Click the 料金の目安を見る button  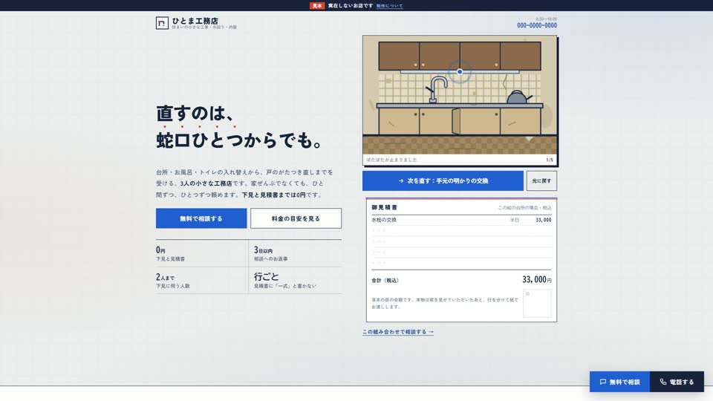(x=296, y=218)
